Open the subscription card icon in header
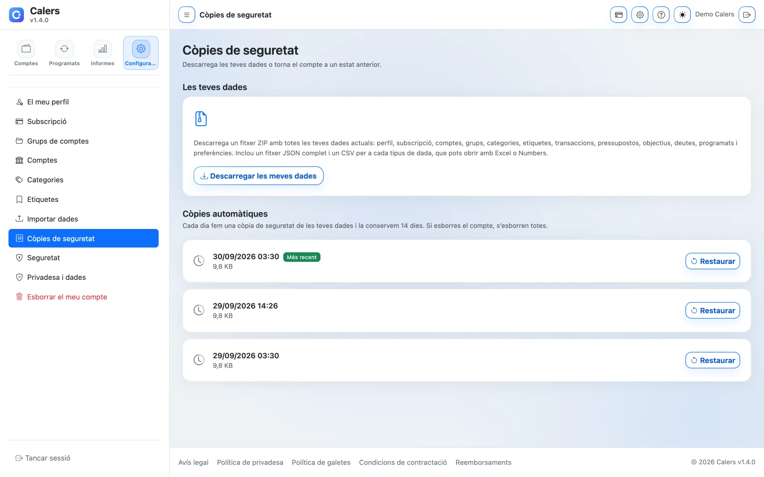This screenshot has width=764, height=477. tap(619, 15)
